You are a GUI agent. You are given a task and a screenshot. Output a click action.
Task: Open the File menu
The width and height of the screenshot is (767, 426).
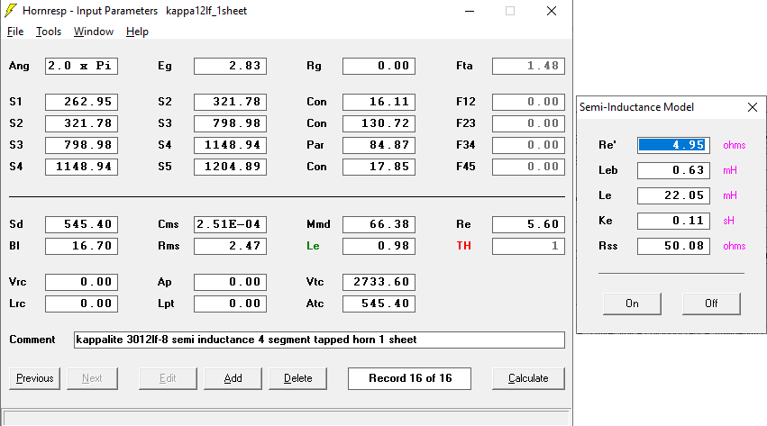[15, 32]
